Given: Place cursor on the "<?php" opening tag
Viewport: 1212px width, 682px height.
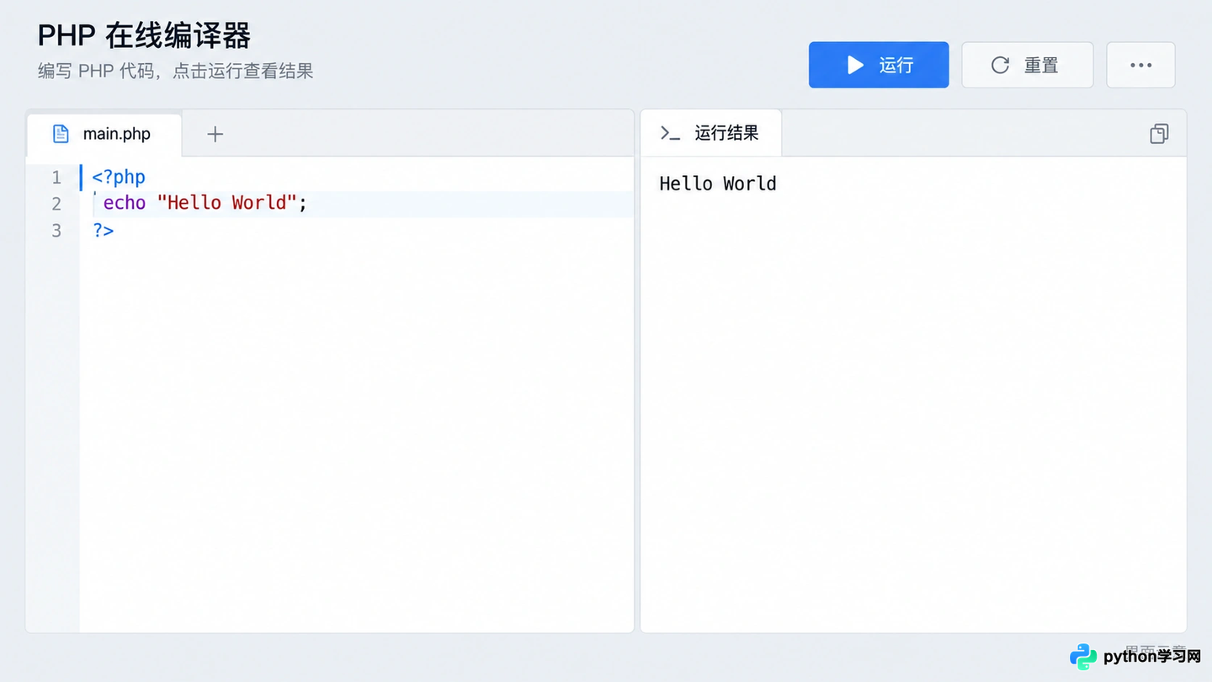Looking at the screenshot, I should pyautogui.click(x=119, y=177).
